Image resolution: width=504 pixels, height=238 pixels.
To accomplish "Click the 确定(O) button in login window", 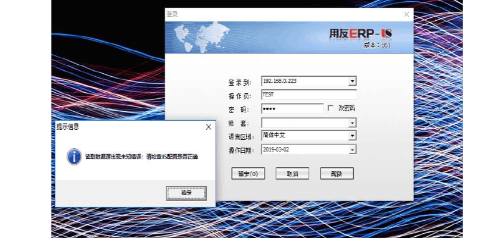I will [248, 173].
